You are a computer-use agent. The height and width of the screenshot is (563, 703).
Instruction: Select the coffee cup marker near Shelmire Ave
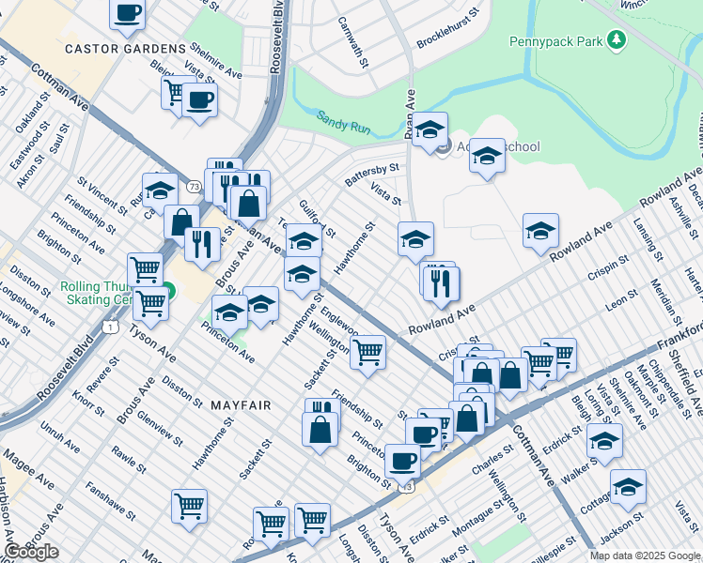[x=200, y=103]
